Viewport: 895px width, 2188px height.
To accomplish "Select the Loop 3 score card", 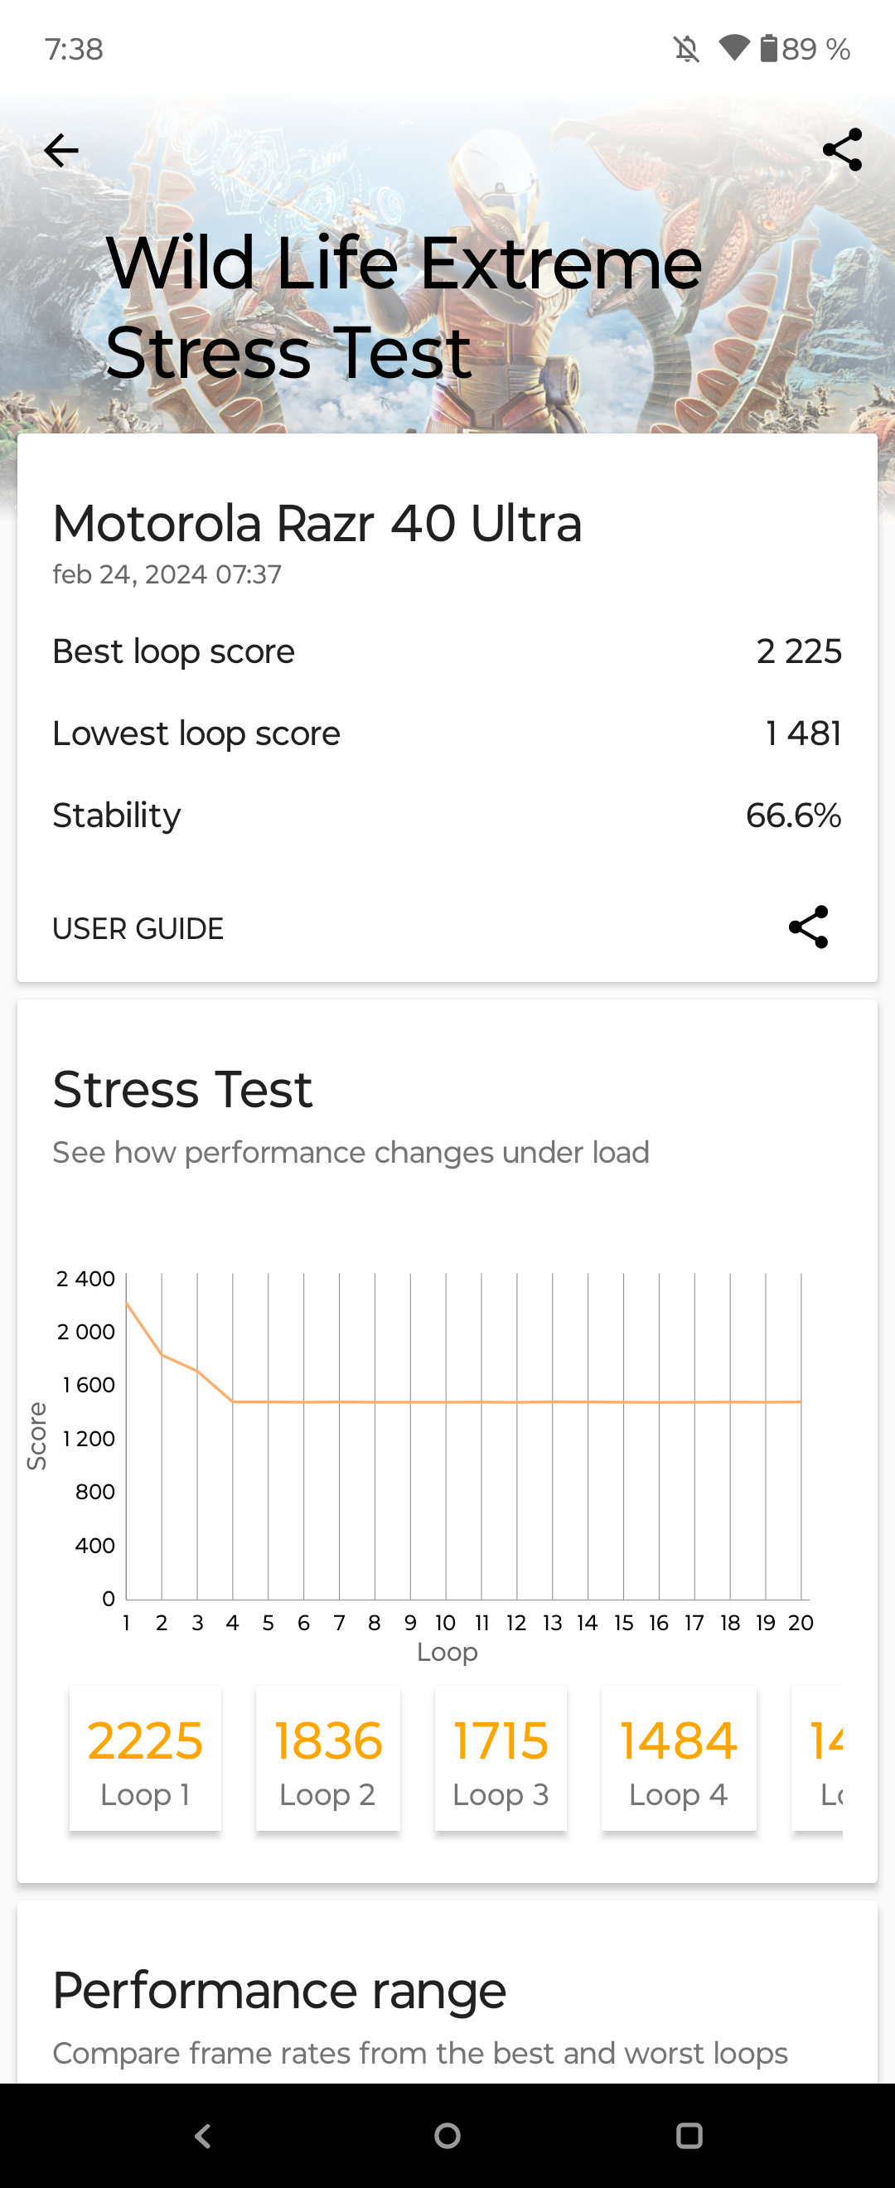I will tap(501, 1758).
